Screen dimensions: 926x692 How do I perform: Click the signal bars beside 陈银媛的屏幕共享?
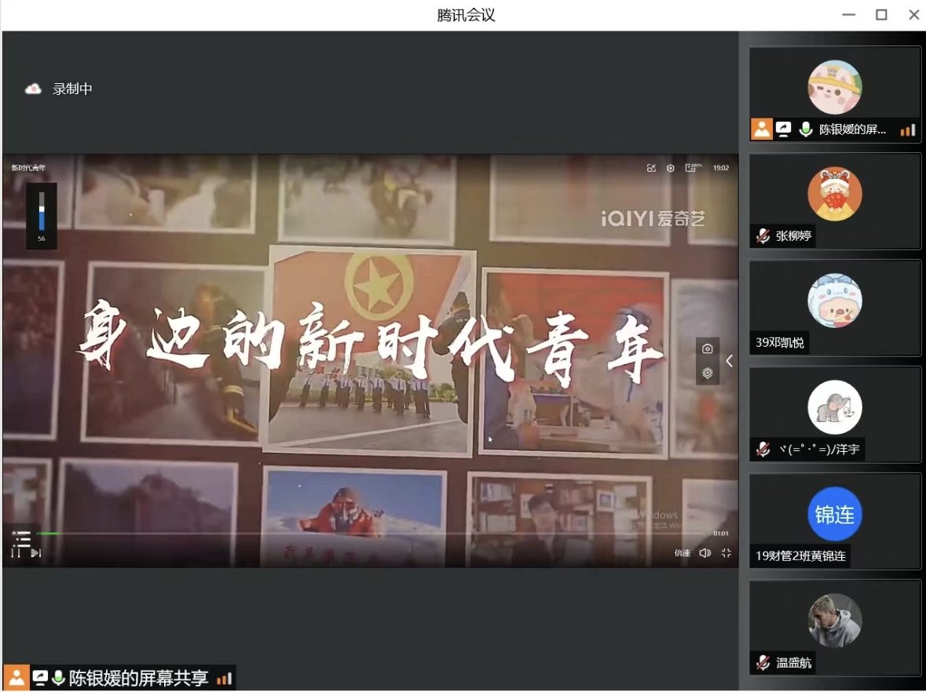(x=225, y=679)
